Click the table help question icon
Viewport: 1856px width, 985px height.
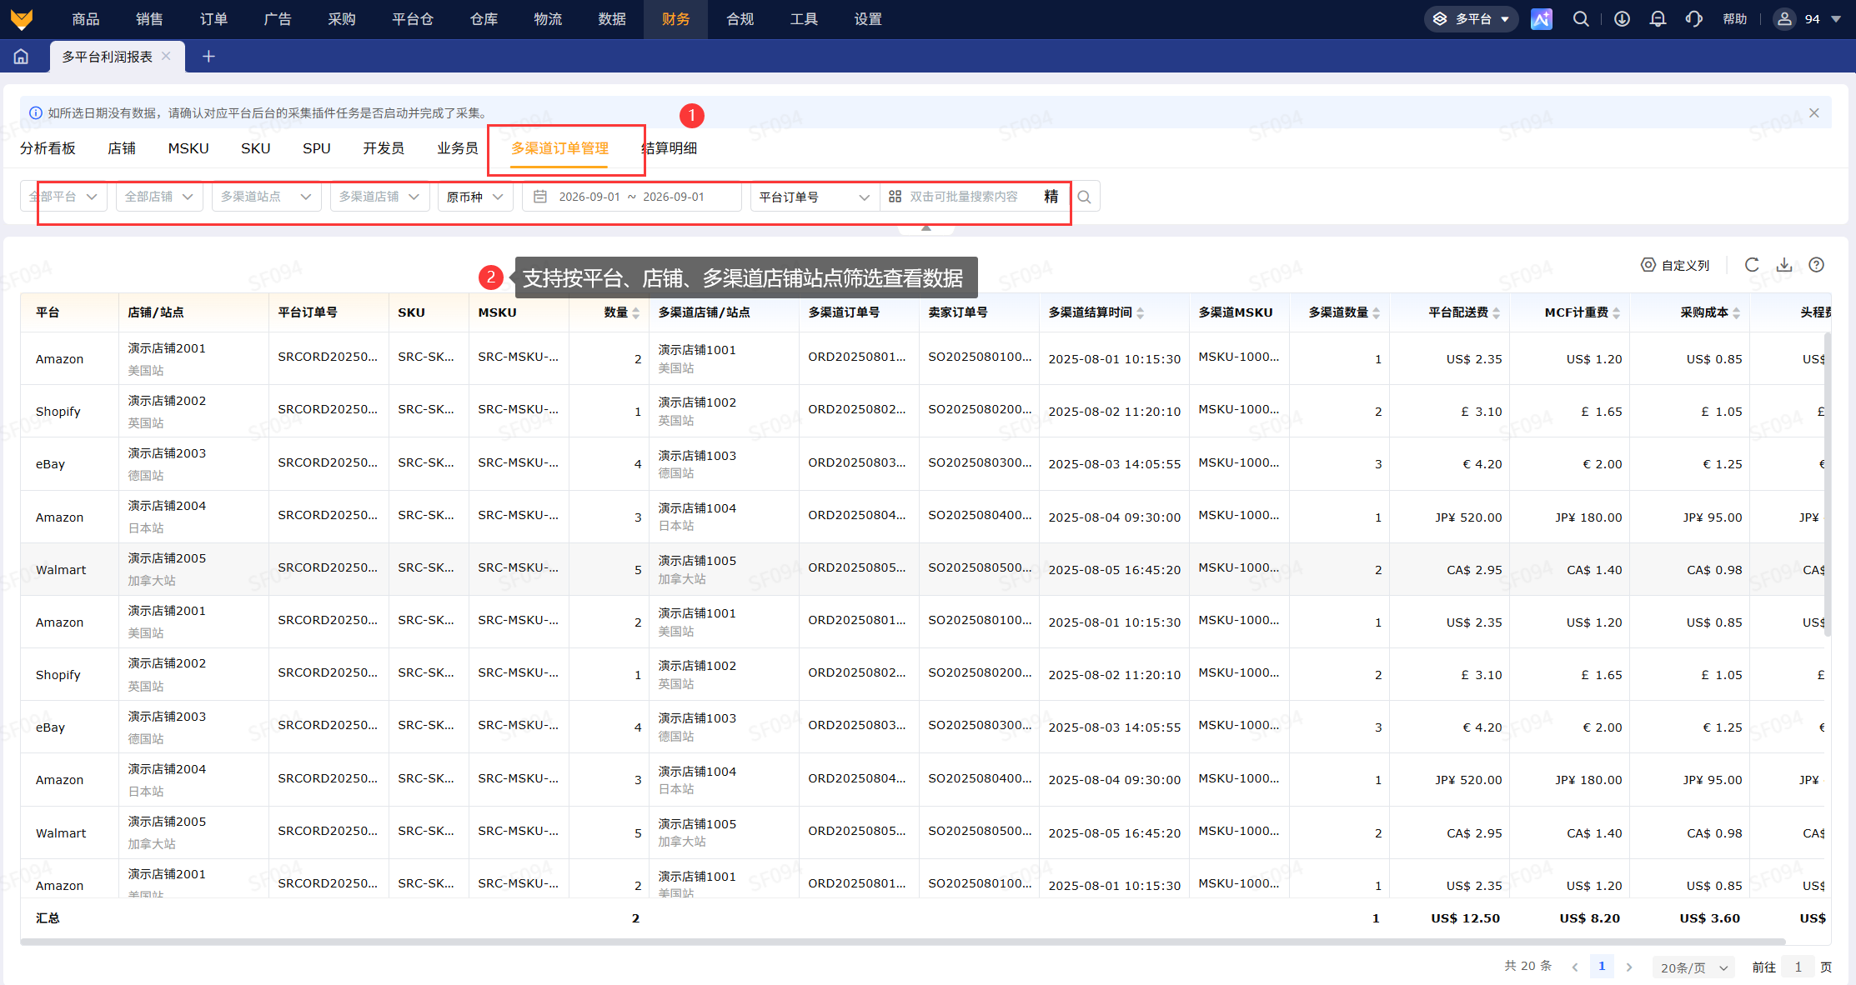(1816, 265)
